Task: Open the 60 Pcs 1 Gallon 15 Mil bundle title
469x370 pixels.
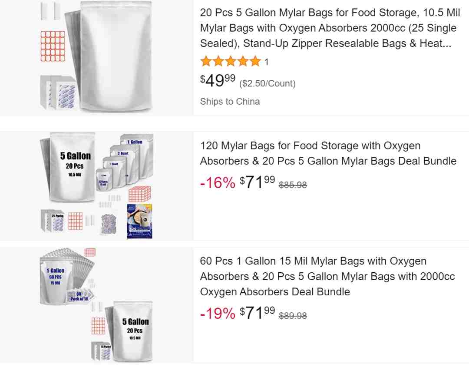Action: pyautogui.click(x=327, y=276)
